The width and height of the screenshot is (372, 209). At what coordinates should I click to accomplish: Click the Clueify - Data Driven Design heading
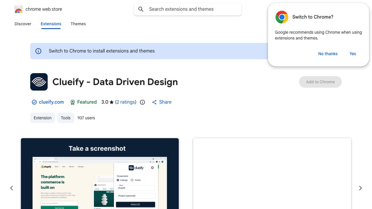click(115, 82)
